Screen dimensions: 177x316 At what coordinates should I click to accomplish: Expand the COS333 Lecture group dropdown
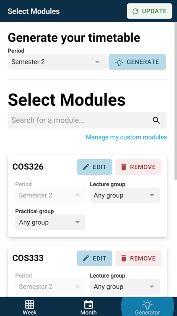[125, 287]
